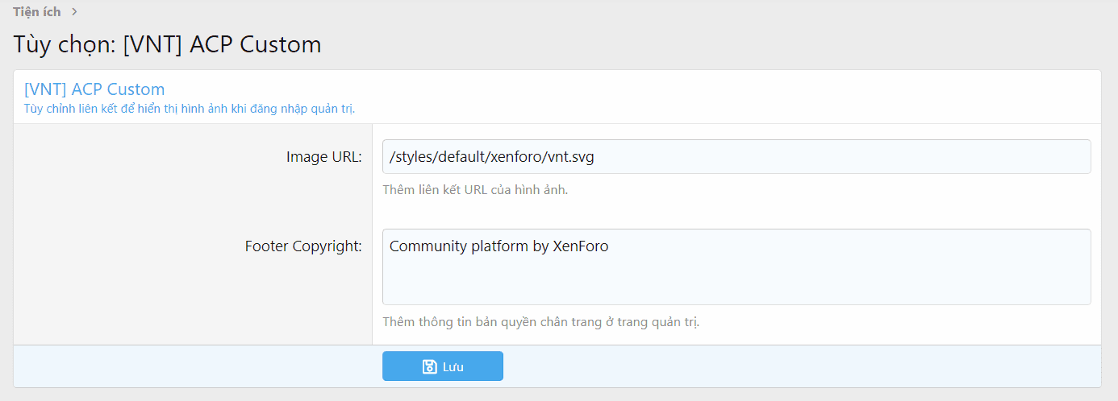The image size is (1118, 401).
Task: Click the Footer Copyright label
Action: tap(303, 246)
